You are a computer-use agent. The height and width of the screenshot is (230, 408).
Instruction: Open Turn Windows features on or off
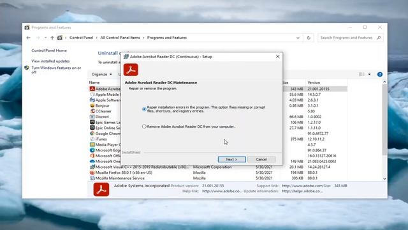tap(56, 70)
